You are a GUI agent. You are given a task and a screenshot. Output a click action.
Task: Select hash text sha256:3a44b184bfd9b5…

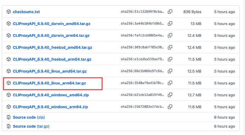pos(142,23)
